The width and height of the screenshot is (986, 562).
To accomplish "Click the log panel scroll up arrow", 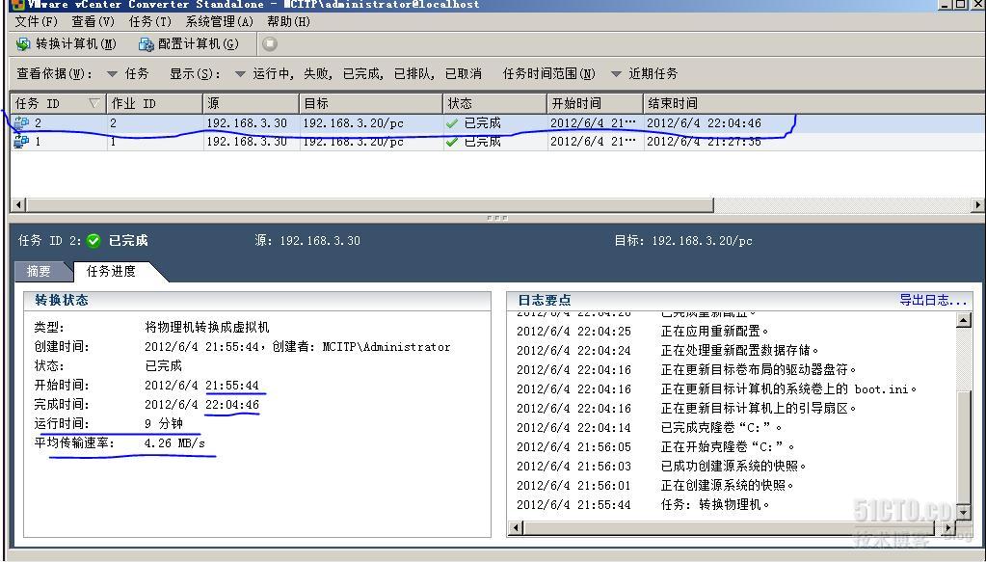I will 963,320.
